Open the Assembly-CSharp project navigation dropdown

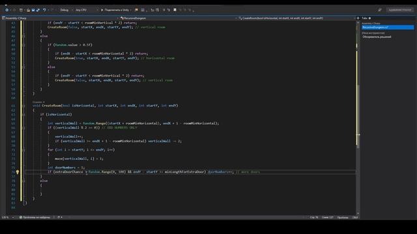point(60,18)
